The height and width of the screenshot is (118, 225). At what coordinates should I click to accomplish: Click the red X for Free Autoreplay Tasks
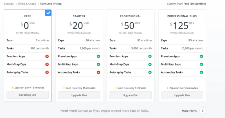(x=47, y=72)
